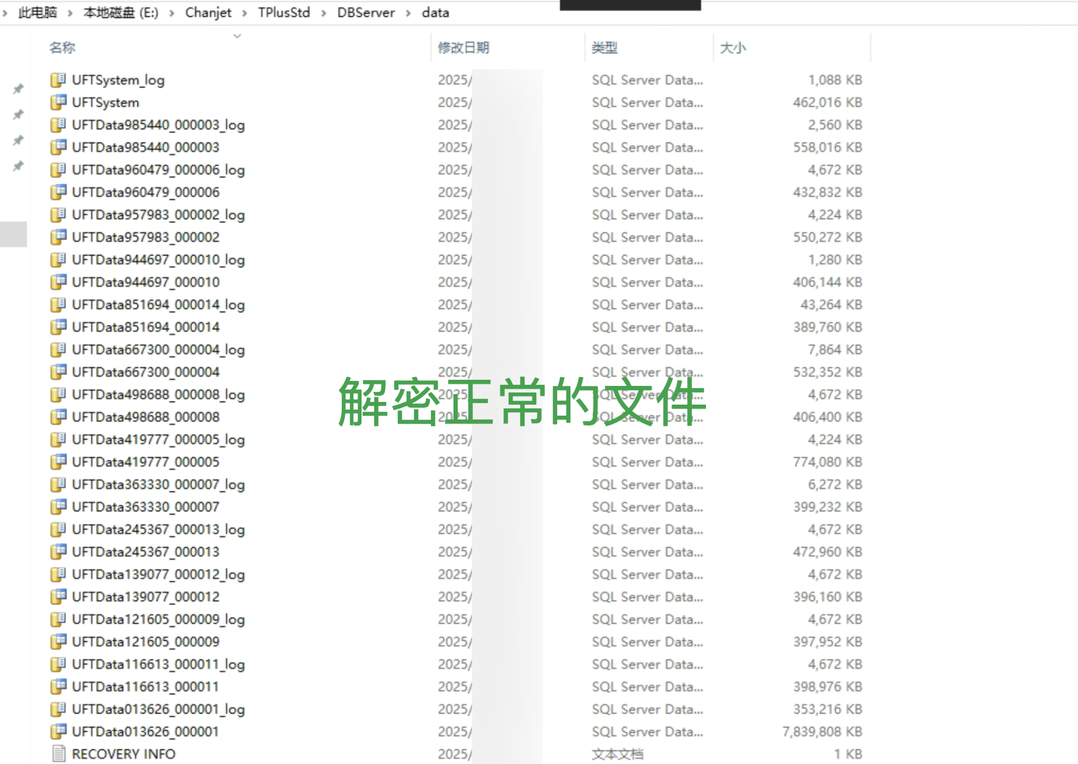
Task: Expand breadcrumb chevron after TPlusStd
Action: (324, 13)
